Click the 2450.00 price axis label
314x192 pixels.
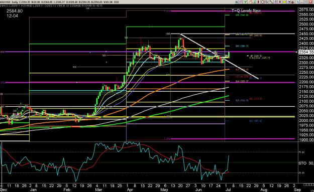pos(306,34)
